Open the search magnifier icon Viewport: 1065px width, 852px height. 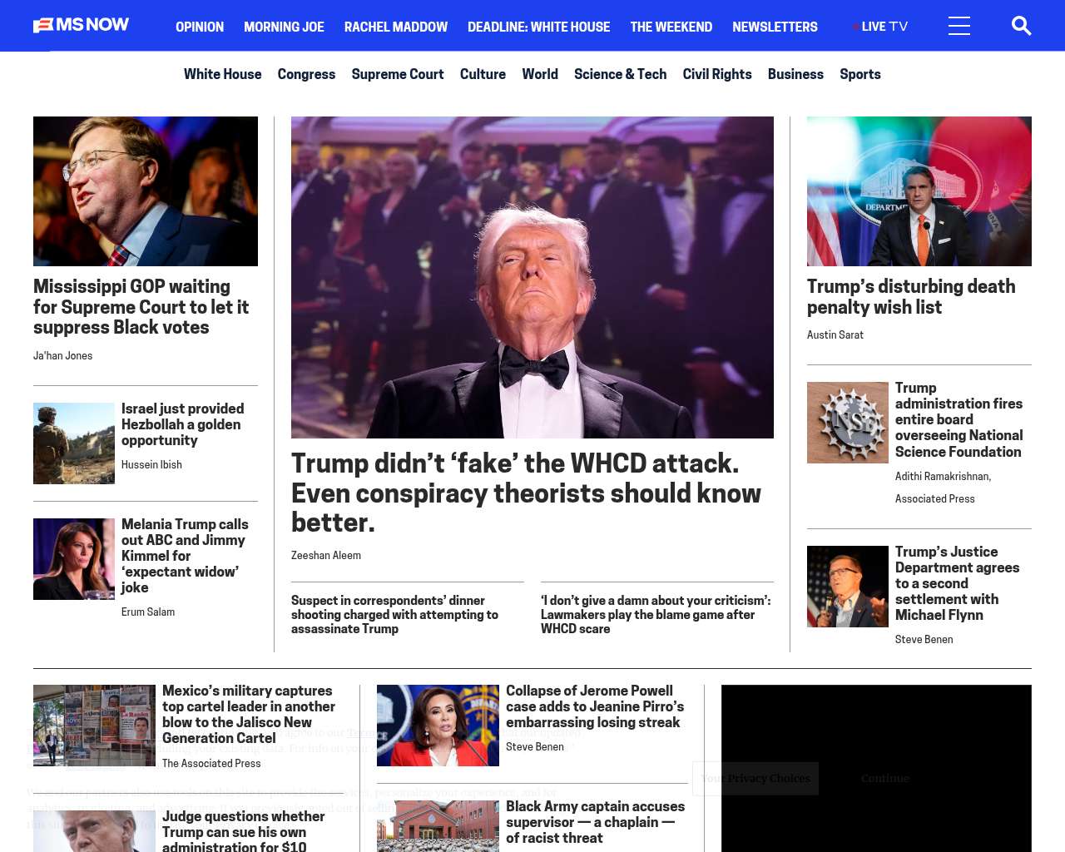(x=1021, y=26)
